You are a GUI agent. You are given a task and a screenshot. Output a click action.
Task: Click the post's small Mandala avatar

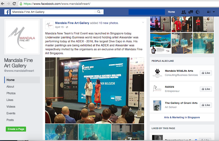point(49,25)
